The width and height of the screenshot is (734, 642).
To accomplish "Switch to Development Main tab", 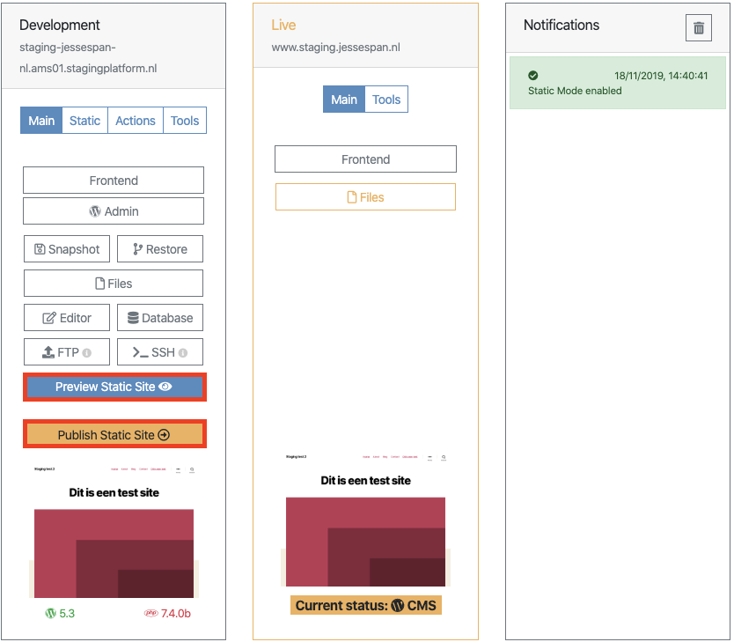I will 41,121.
